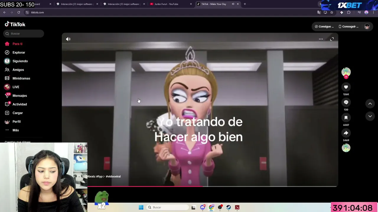Screen dimensions: 378x212
Task: Focus the TikTok Buscar search field
Action: point(24,34)
